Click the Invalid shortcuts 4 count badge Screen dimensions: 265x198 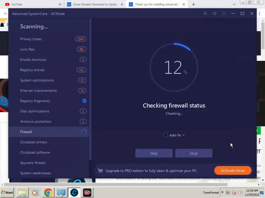click(x=83, y=60)
